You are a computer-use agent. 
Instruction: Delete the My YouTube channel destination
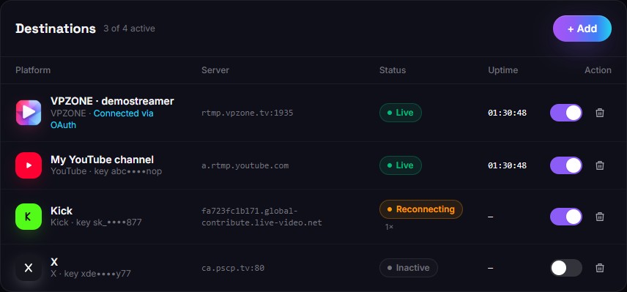click(600, 165)
